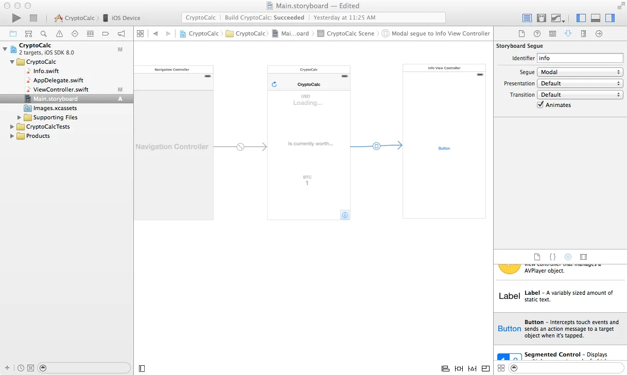Show the Code Snippet library
This screenshot has height=375, width=627.
coord(552,257)
